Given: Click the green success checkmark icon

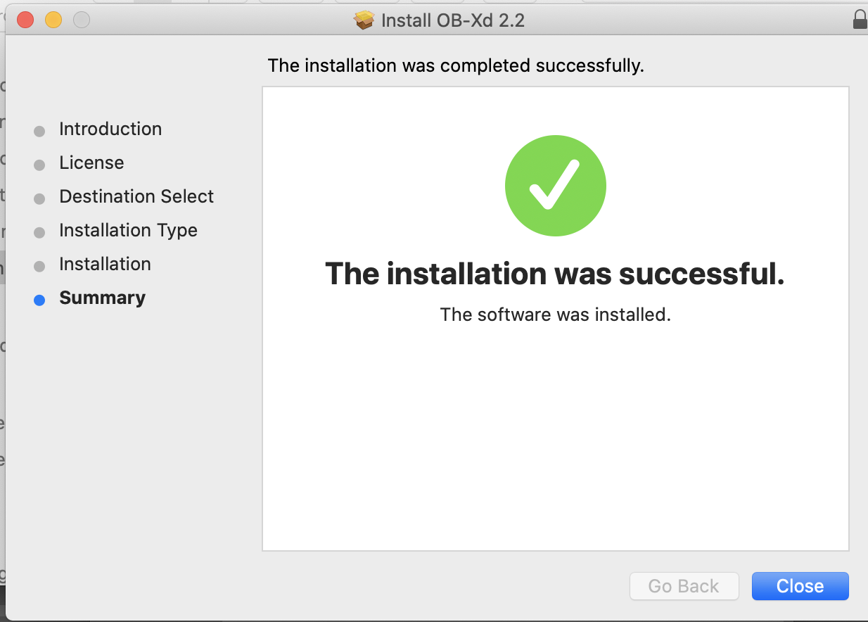Looking at the screenshot, I should pyautogui.click(x=556, y=186).
